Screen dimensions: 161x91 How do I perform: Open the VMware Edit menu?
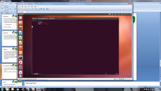(x=22, y=7)
